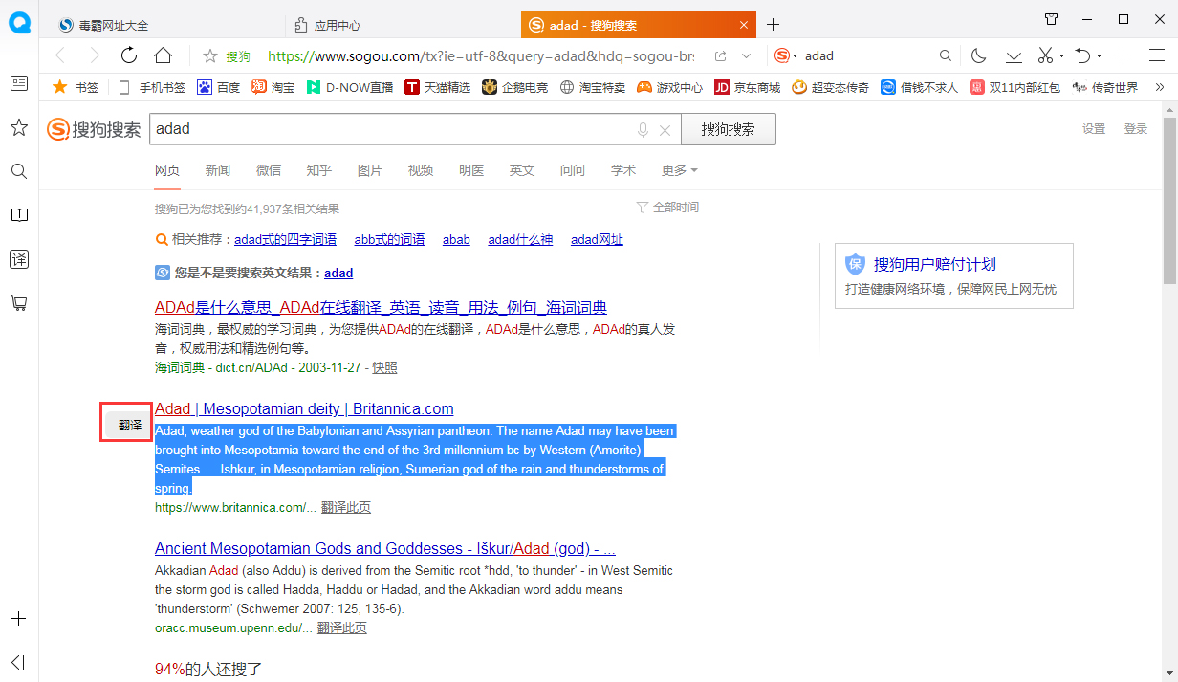Image resolution: width=1178 pixels, height=682 pixels.
Task: Click the 登录 login link
Action: point(1136,129)
